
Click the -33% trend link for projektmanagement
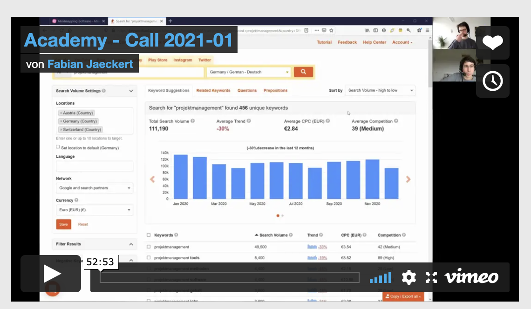[x=323, y=247]
